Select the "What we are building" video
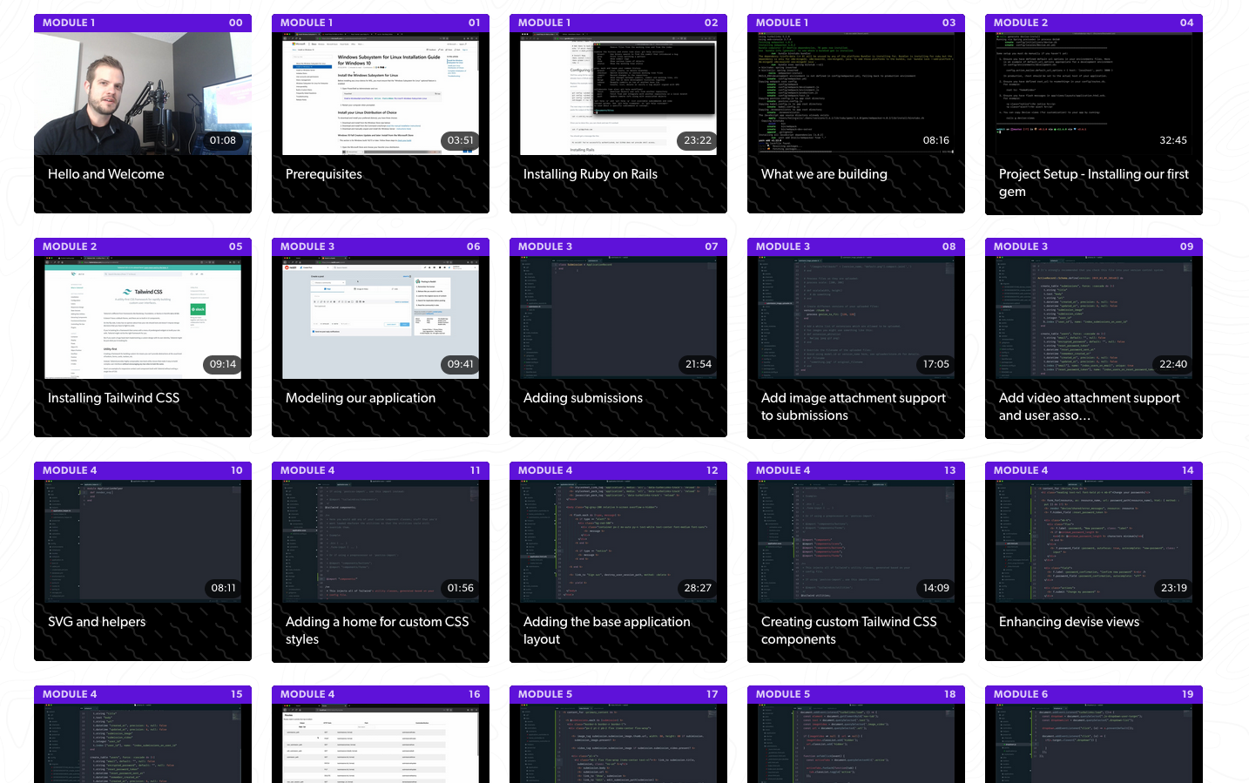The height and width of the screenshot is (783, 1249). point(824,174)
